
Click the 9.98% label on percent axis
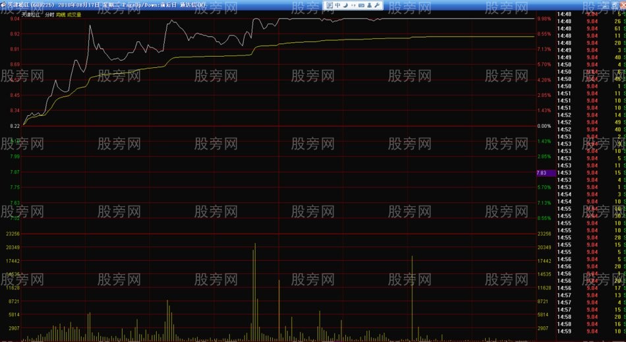tap(544, 18)
